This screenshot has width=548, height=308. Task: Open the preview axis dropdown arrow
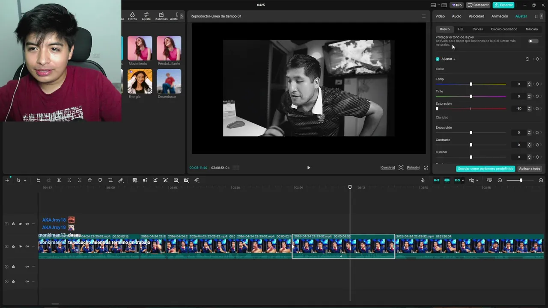click(477, 181)
